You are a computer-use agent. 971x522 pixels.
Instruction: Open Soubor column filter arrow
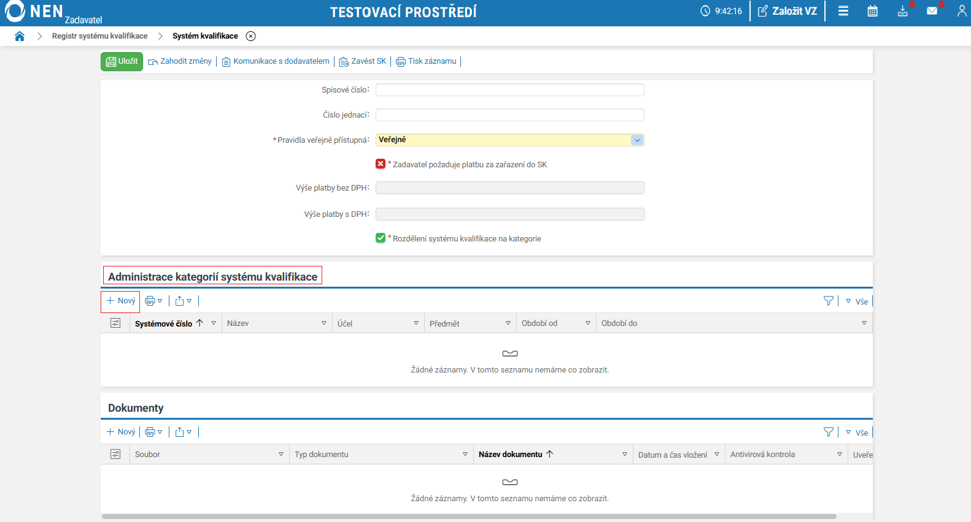pos(281,454)
